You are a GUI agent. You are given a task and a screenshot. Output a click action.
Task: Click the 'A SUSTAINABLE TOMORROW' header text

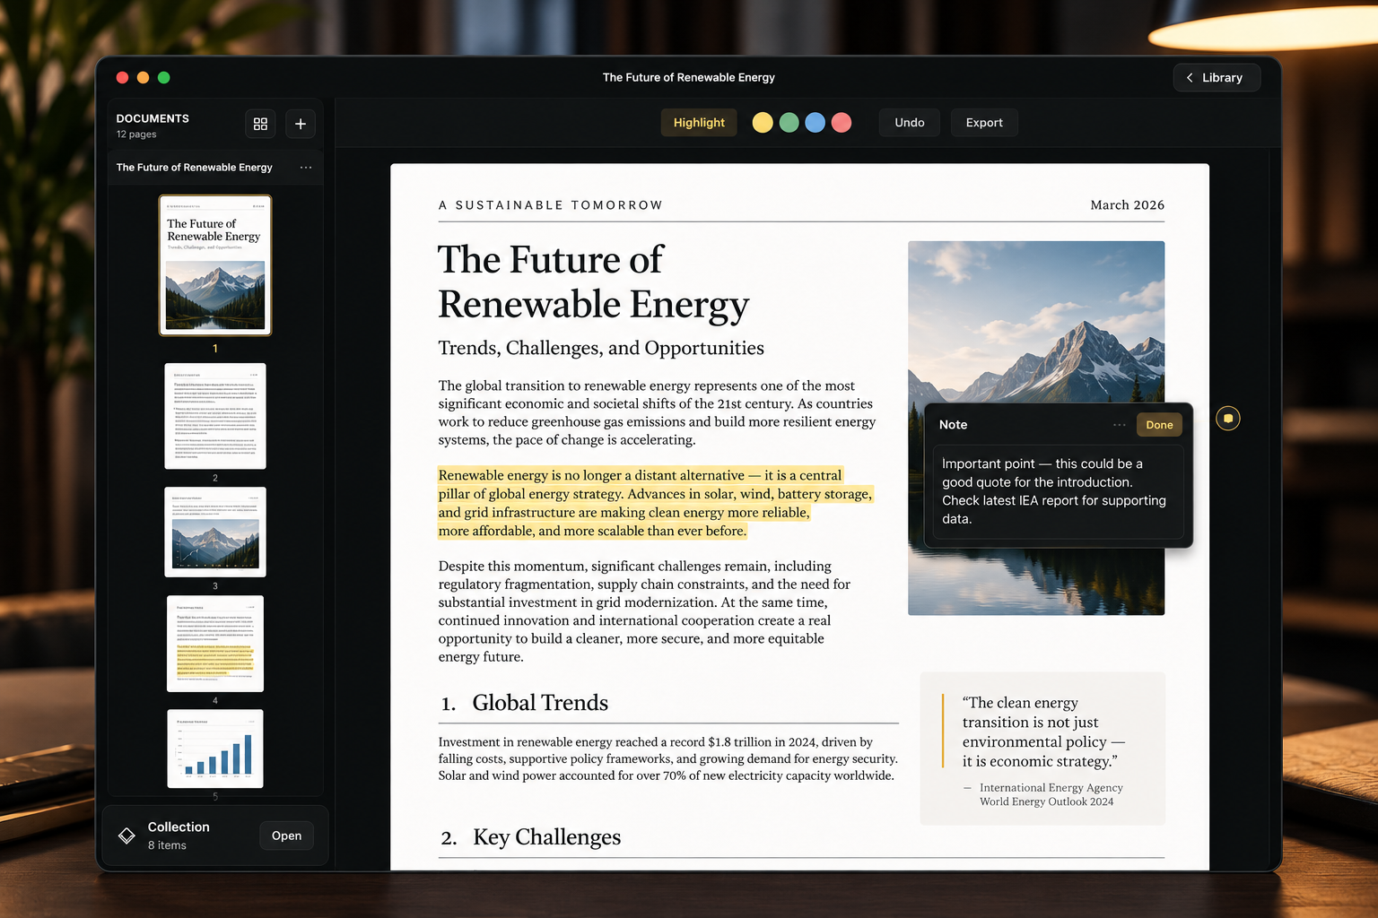[x=550, y=205]
